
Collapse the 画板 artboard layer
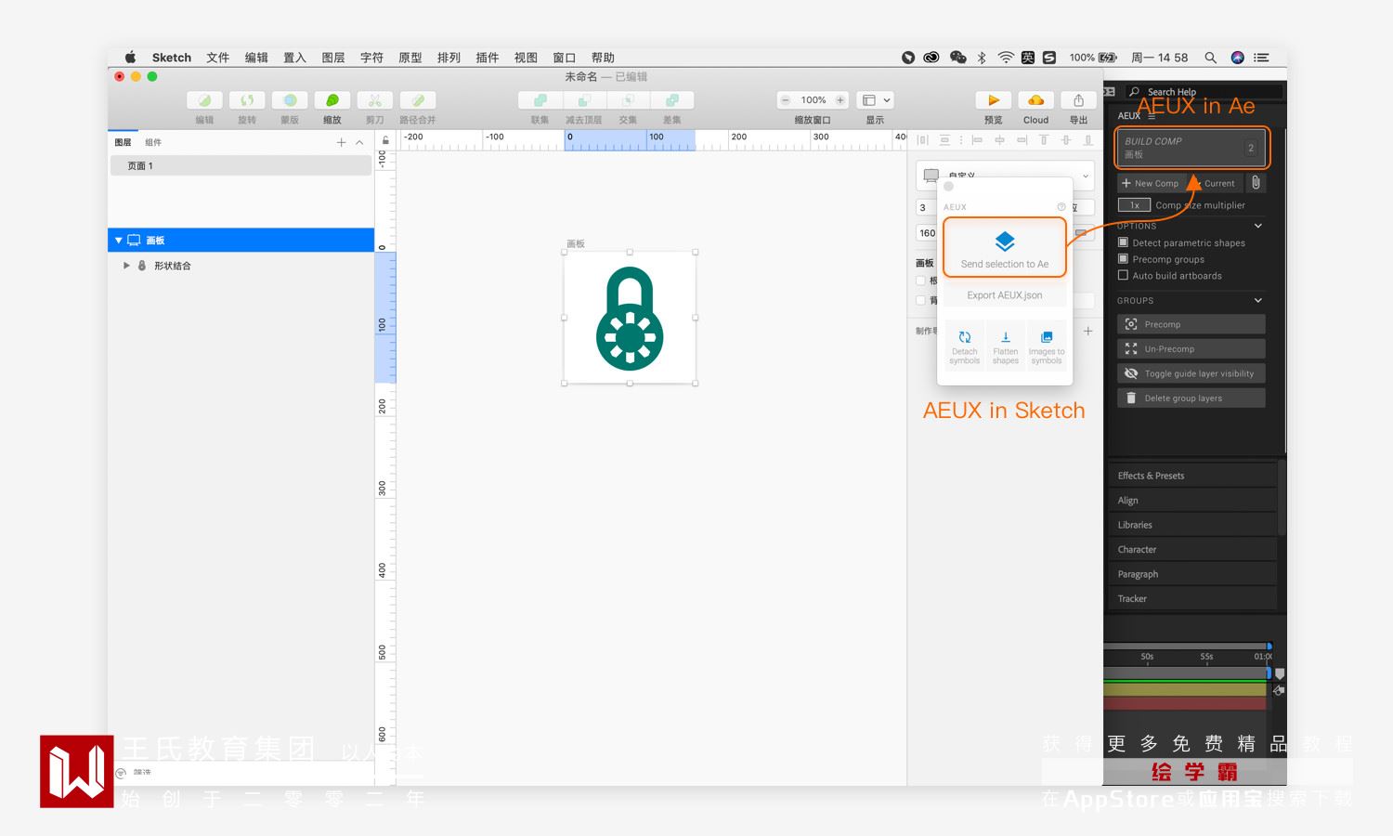(x=119, y=241)
